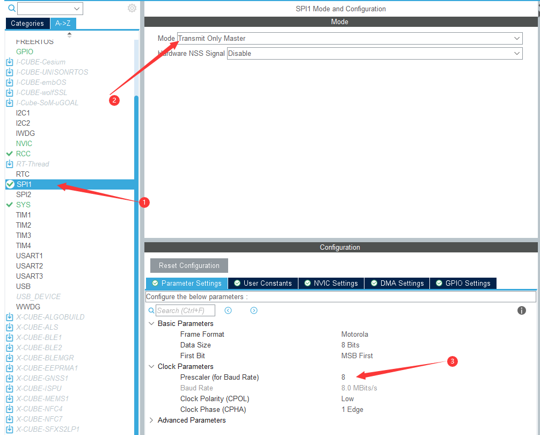
Task: Click the info icon in the Configuration panel
Action: pyautogui.click(x=521, y=310)
